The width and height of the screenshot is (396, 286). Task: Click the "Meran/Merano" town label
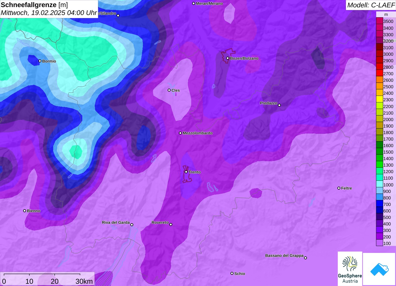click(x=209, y=3)
